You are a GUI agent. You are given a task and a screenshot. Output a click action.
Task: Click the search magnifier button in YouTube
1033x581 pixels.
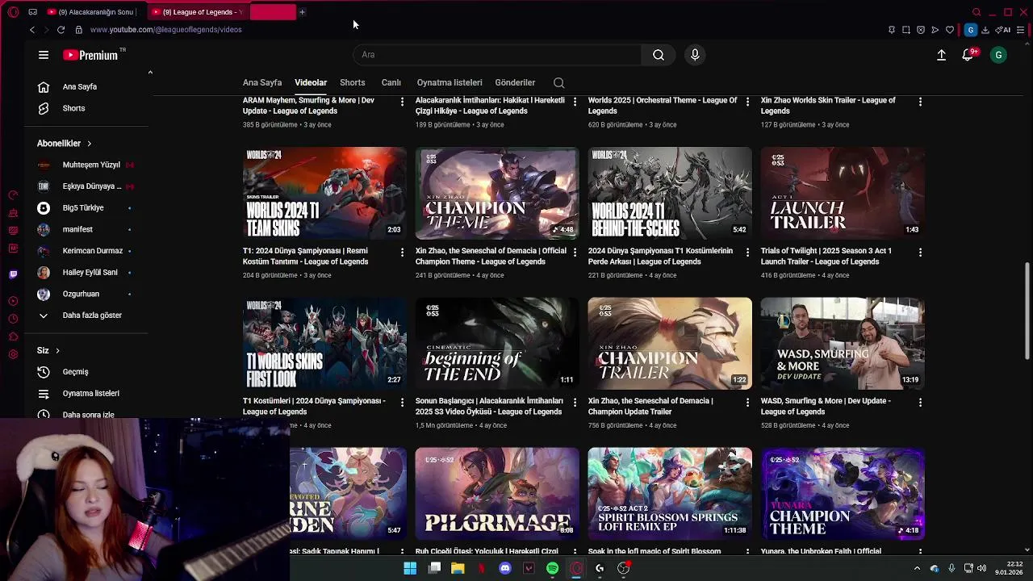[659, 55]
